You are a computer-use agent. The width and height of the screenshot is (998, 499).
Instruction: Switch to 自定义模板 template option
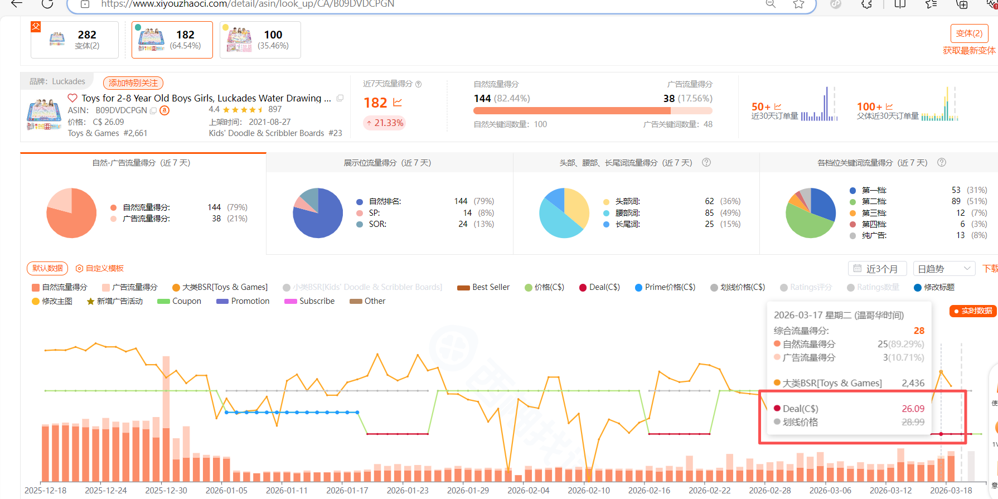coord(100,268)
